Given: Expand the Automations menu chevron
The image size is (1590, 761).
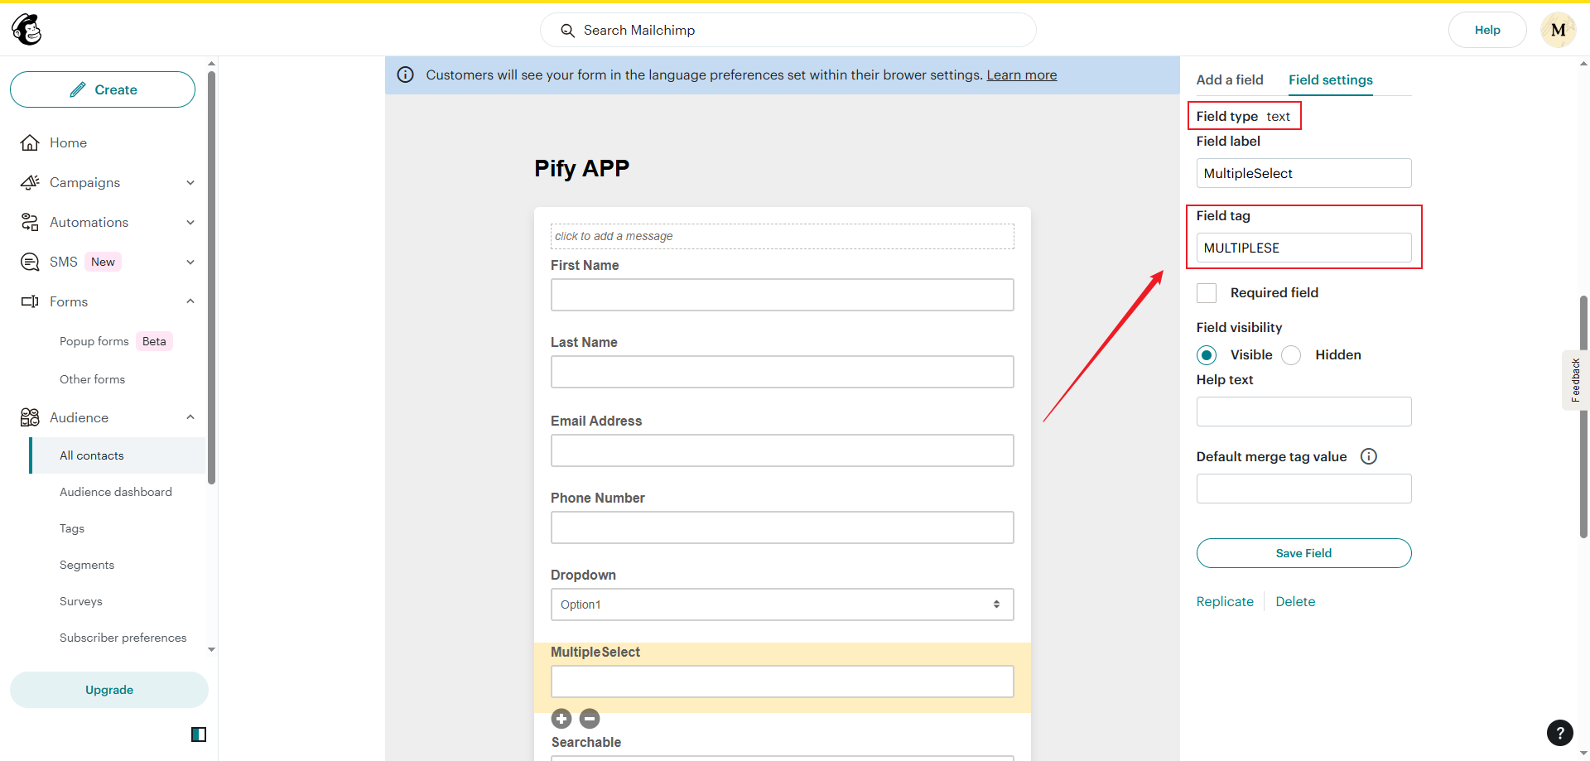Looking at the screenshot, I should [x=190, y=222].
